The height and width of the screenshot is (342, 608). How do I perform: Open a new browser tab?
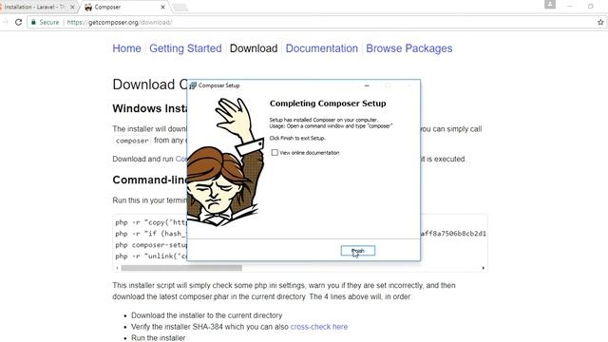(x=180, y=8)
